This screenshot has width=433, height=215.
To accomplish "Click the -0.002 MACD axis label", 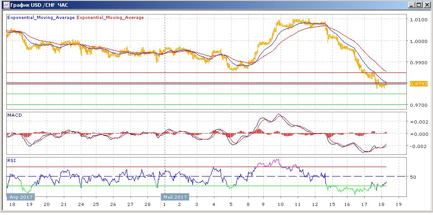I will tap(419, 146).
